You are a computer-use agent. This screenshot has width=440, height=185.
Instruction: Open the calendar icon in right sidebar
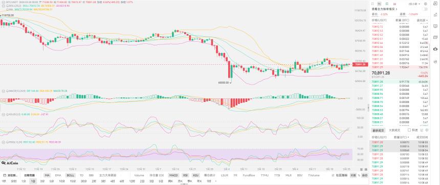pos(435,38)
